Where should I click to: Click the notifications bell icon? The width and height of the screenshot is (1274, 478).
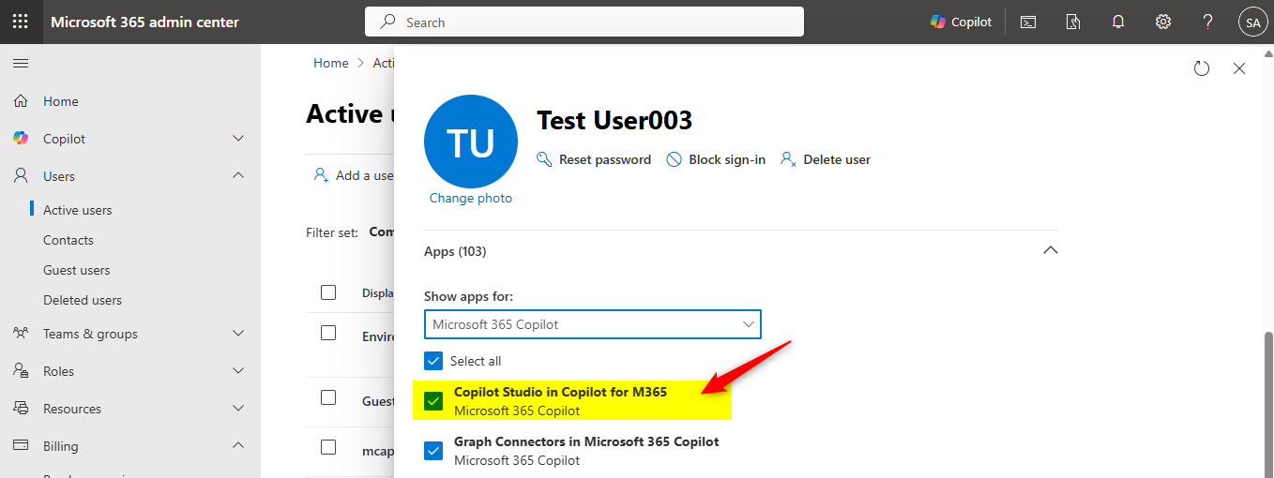point(1118,22)
